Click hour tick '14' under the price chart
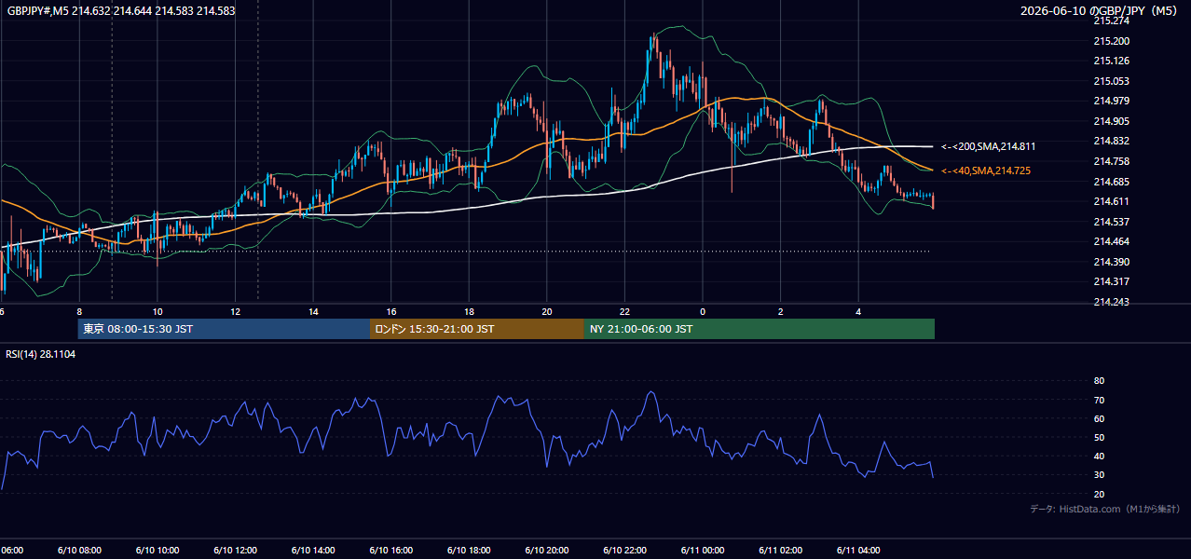The width and height of the screenshot is (1191, 559). point(314,311)
